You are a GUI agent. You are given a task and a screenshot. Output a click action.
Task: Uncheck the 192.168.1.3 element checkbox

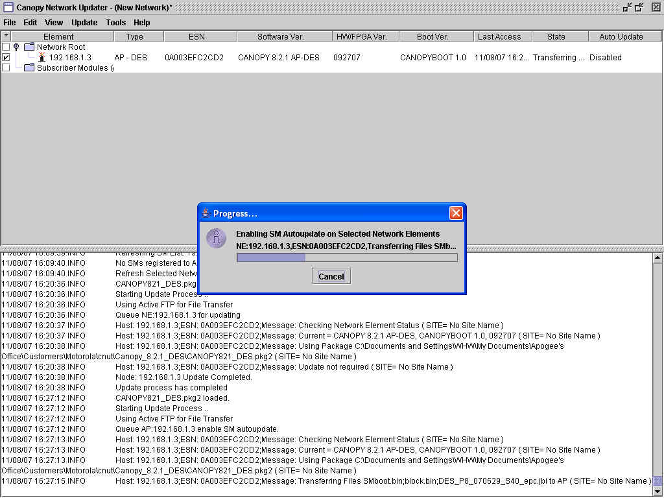tap(6, 58)
